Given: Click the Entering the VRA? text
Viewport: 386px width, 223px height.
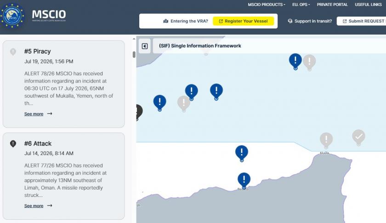Looking at the screenshot, I should (189, 21).
